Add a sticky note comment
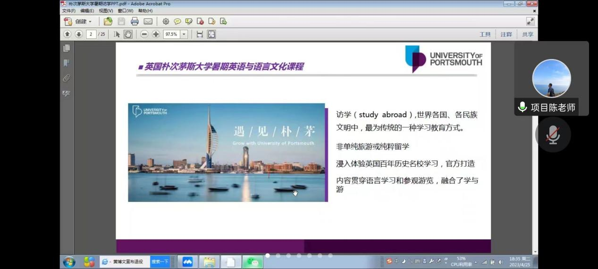598x269 pixels. [177, 21]
